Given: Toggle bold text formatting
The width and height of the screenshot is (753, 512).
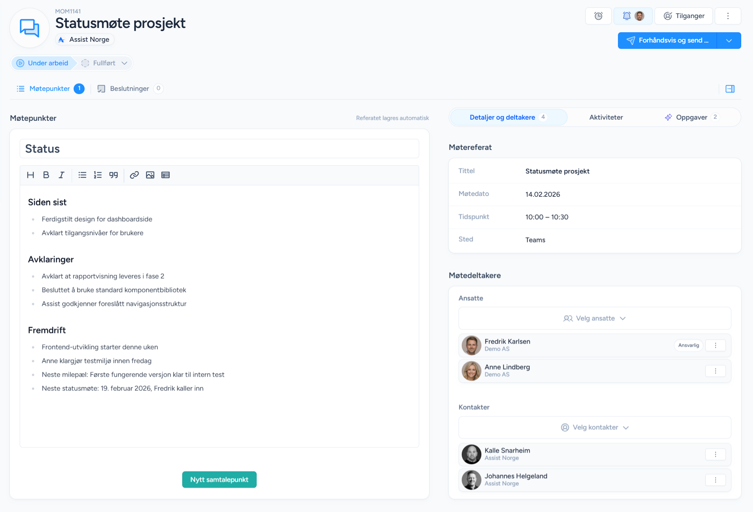Looking at the screenshot, I should [46, 175].
